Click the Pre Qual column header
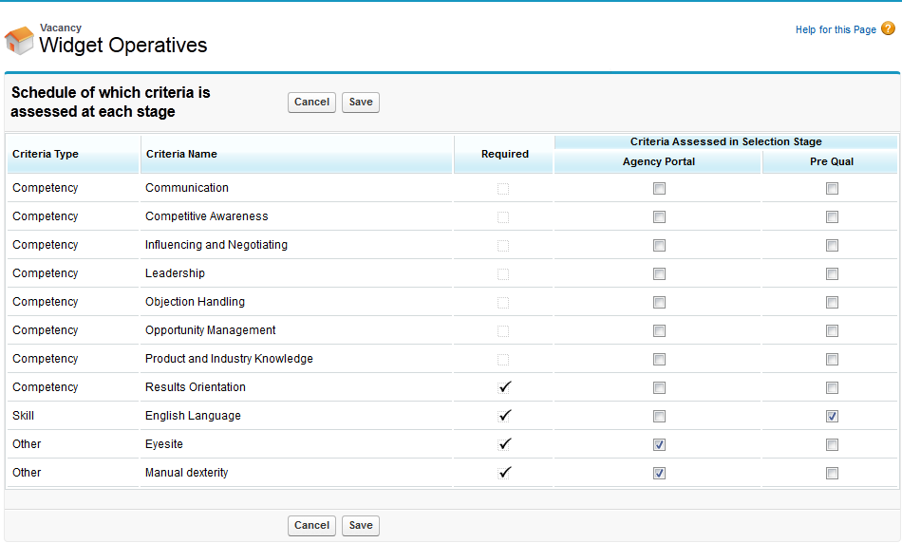 (x=830, y=162)
